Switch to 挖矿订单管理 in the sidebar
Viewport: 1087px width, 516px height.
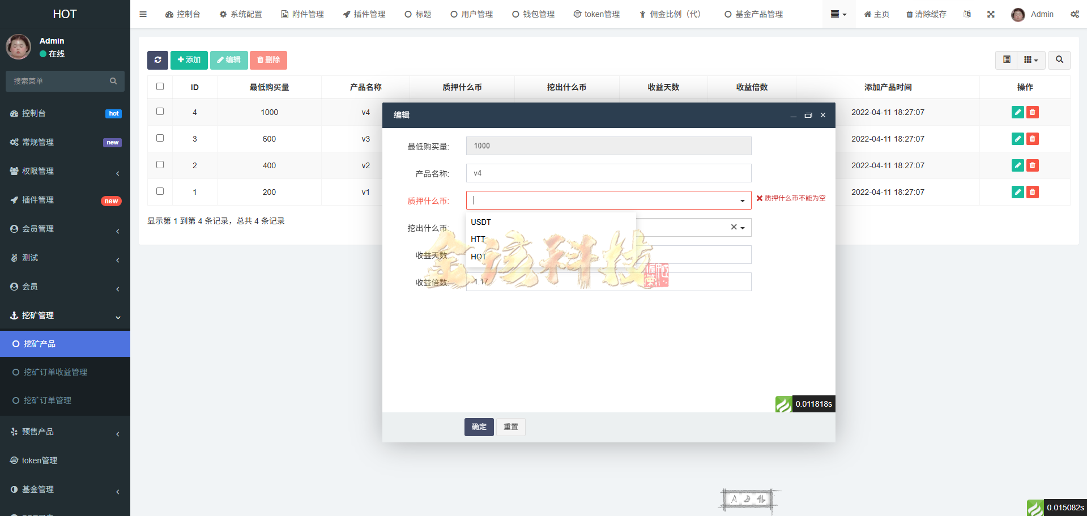[48, 400]
